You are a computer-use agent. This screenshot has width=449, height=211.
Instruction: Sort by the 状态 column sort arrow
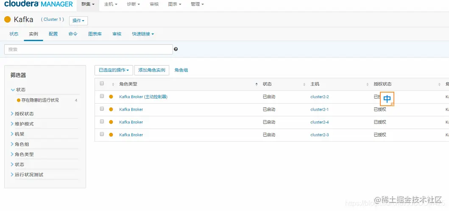tap(304, 84)
